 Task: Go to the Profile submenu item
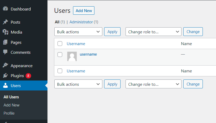pyautogui.click(x=9, y=113)
